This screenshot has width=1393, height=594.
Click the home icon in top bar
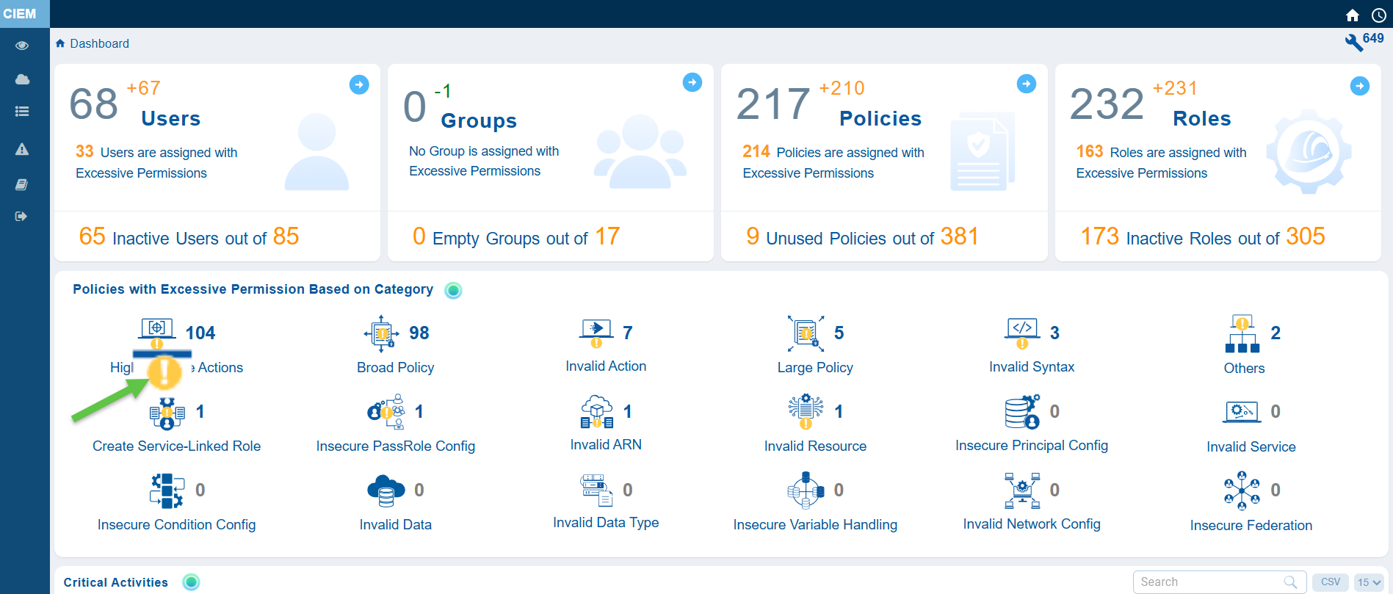1352,15
